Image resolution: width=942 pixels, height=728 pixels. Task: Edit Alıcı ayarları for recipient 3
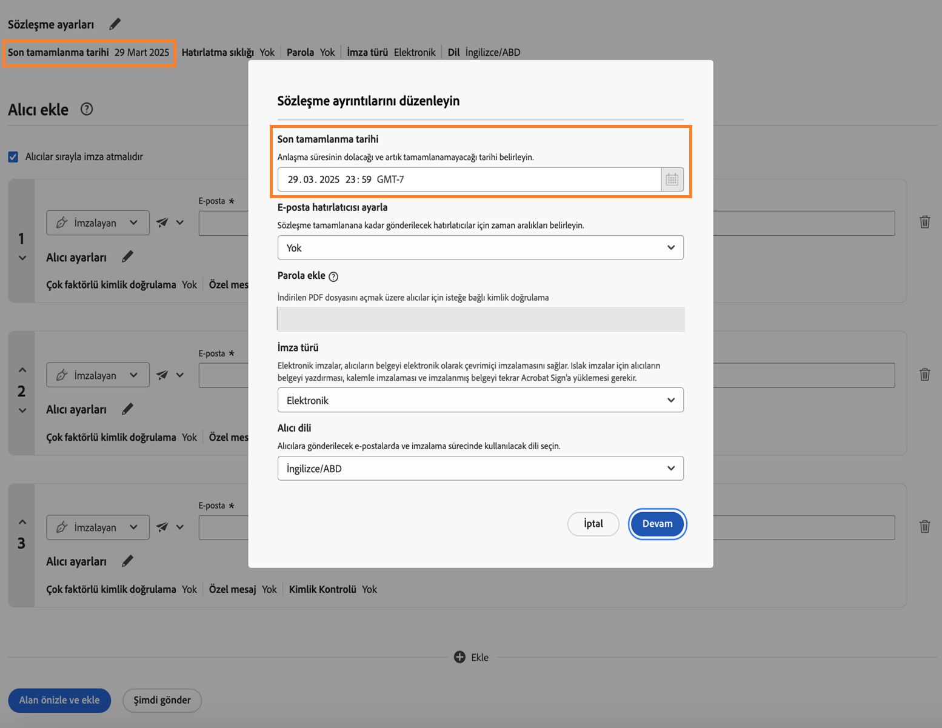[x=127, y=561]
